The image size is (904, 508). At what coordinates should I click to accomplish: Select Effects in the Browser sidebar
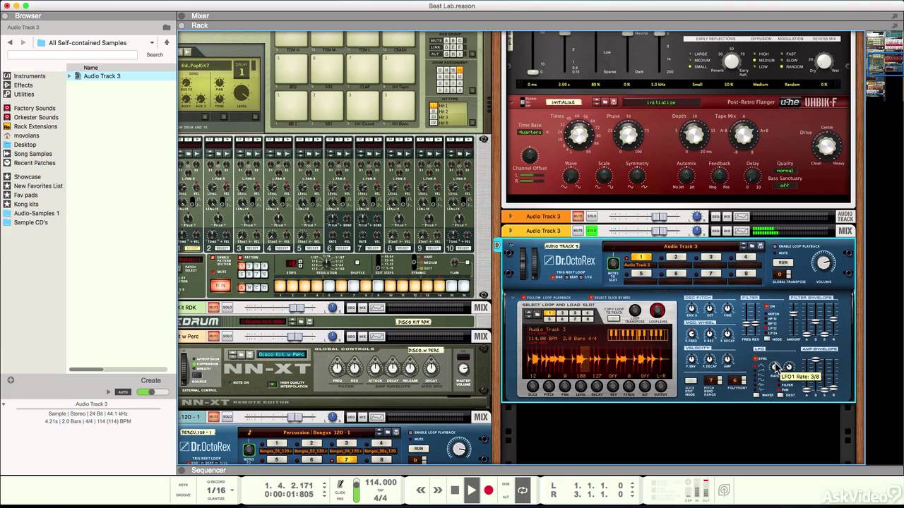[23, 85]
